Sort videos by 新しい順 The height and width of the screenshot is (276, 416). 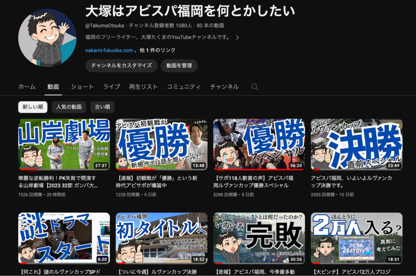point(33,107)
